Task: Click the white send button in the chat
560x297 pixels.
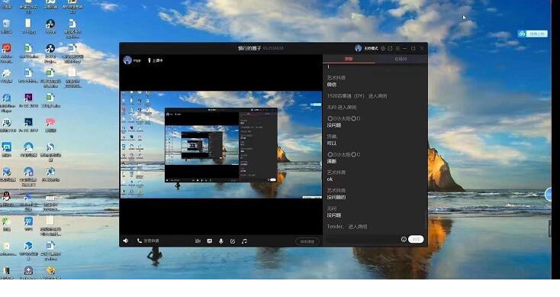Action: coord(416,239)
